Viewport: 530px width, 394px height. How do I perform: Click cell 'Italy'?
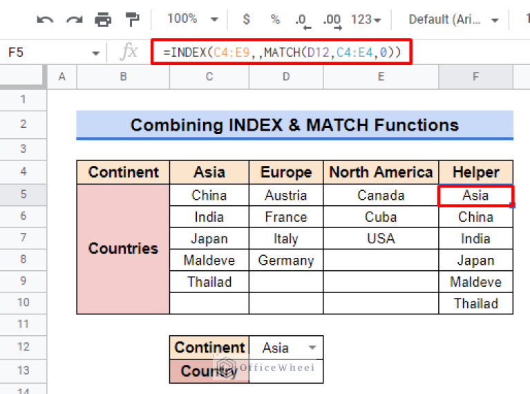pos(286,238)
